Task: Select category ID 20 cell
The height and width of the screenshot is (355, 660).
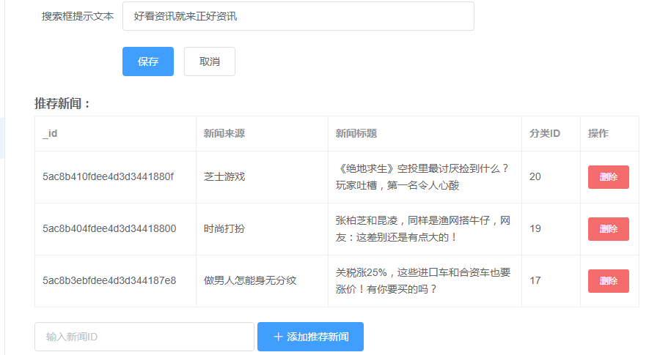Action: click(x=551, y=177)
